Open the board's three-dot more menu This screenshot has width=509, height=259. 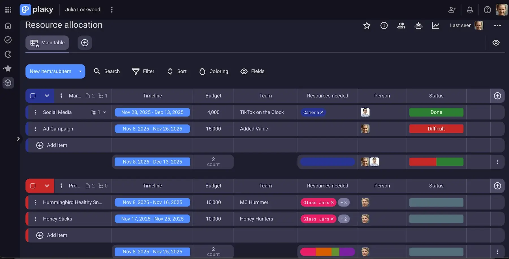coord(497,25)
